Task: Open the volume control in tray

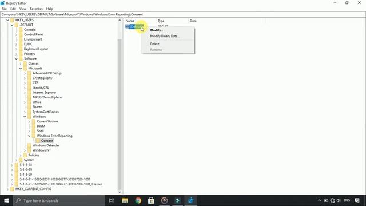Action: [339, 201]
